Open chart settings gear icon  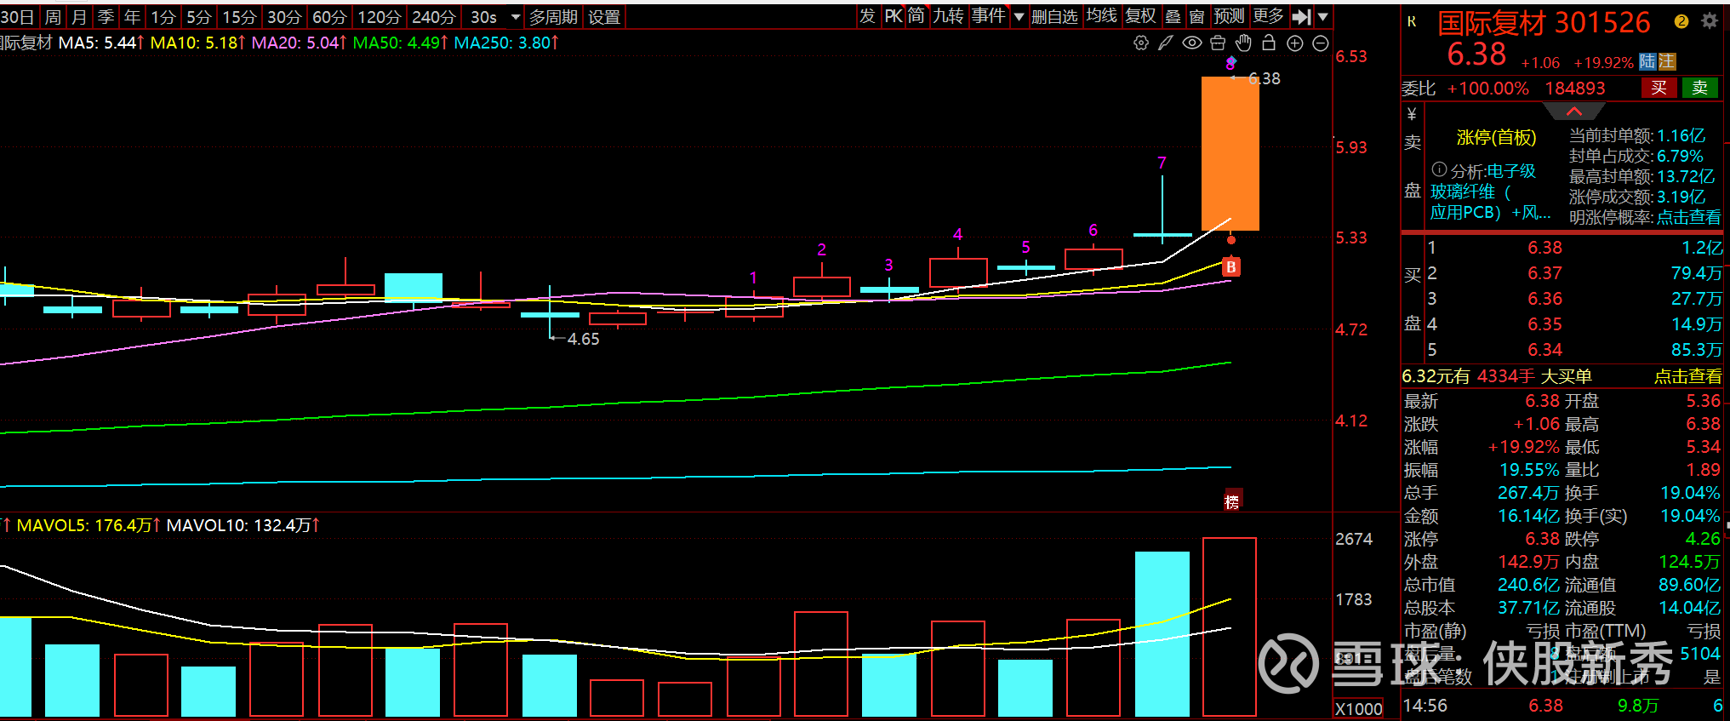[x=1140, y=43]
